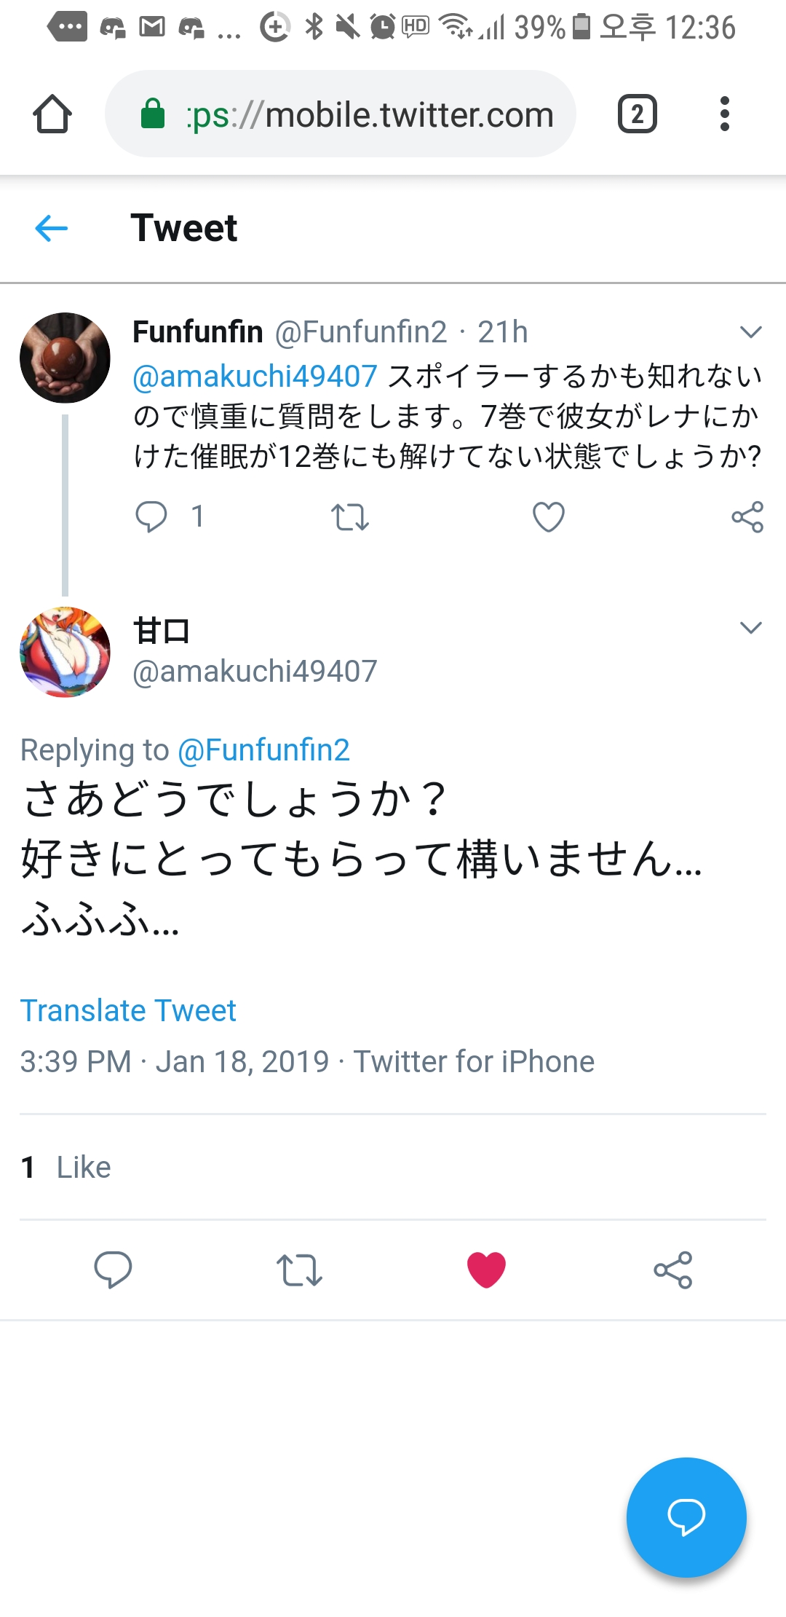Share Funfunfin's tweet
Viewport: 786px width, 1617px height.
coord(747,517)
